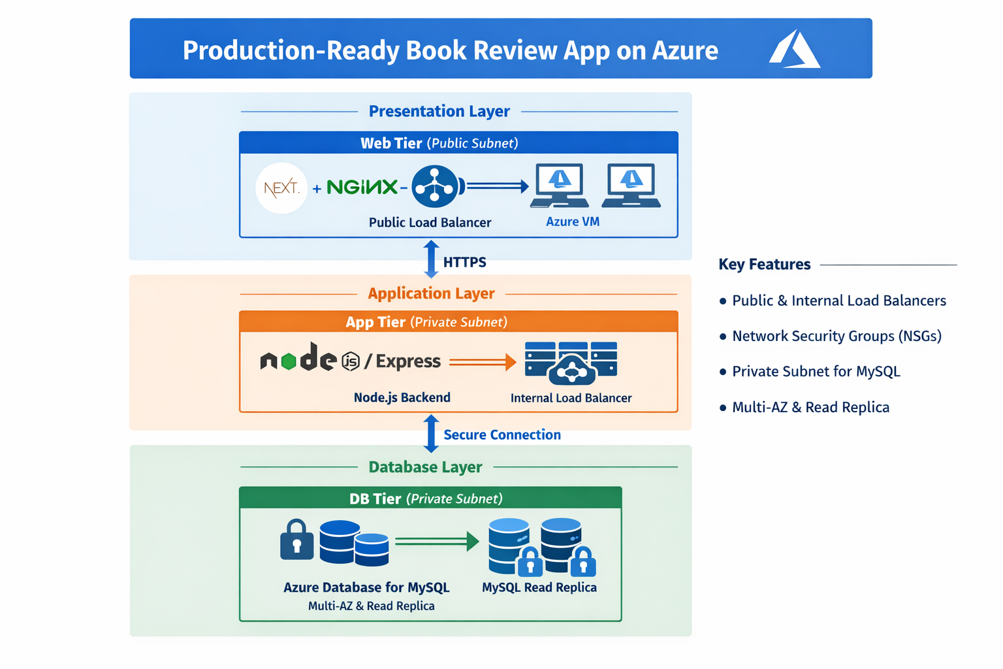
Task: Click the right Azure VM monitor icon
Action: [x=631, y=186]
